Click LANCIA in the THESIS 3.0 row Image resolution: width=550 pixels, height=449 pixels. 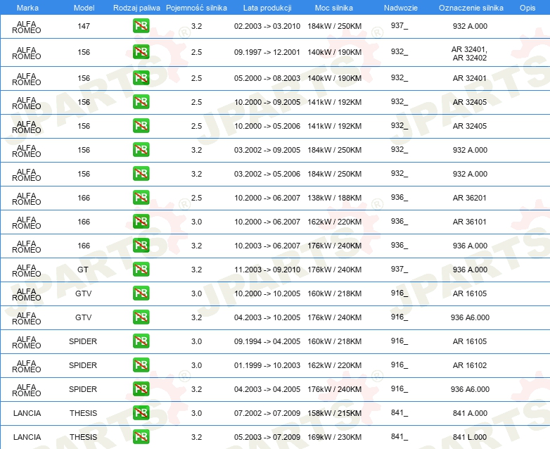[27, 413]
